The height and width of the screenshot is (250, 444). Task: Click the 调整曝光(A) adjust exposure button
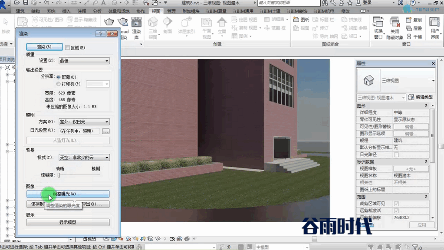click(x=68, y=194)
